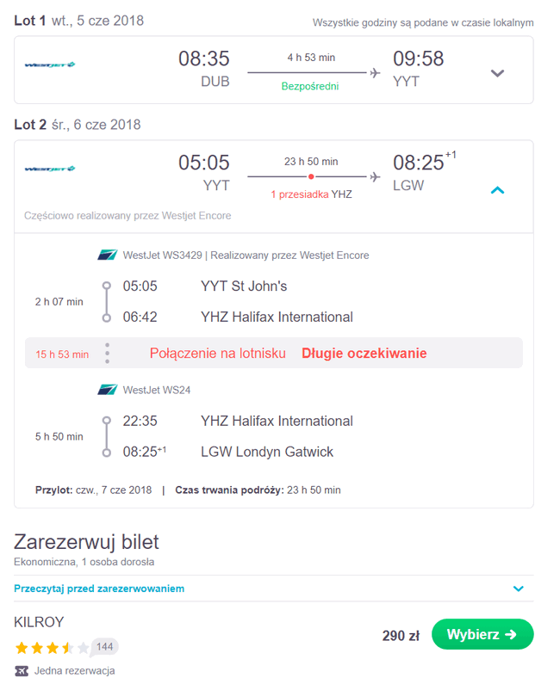Click the Długie oczekiwanie warning
This screenshot has width=560, height=690.
click(x=364, y=354)
